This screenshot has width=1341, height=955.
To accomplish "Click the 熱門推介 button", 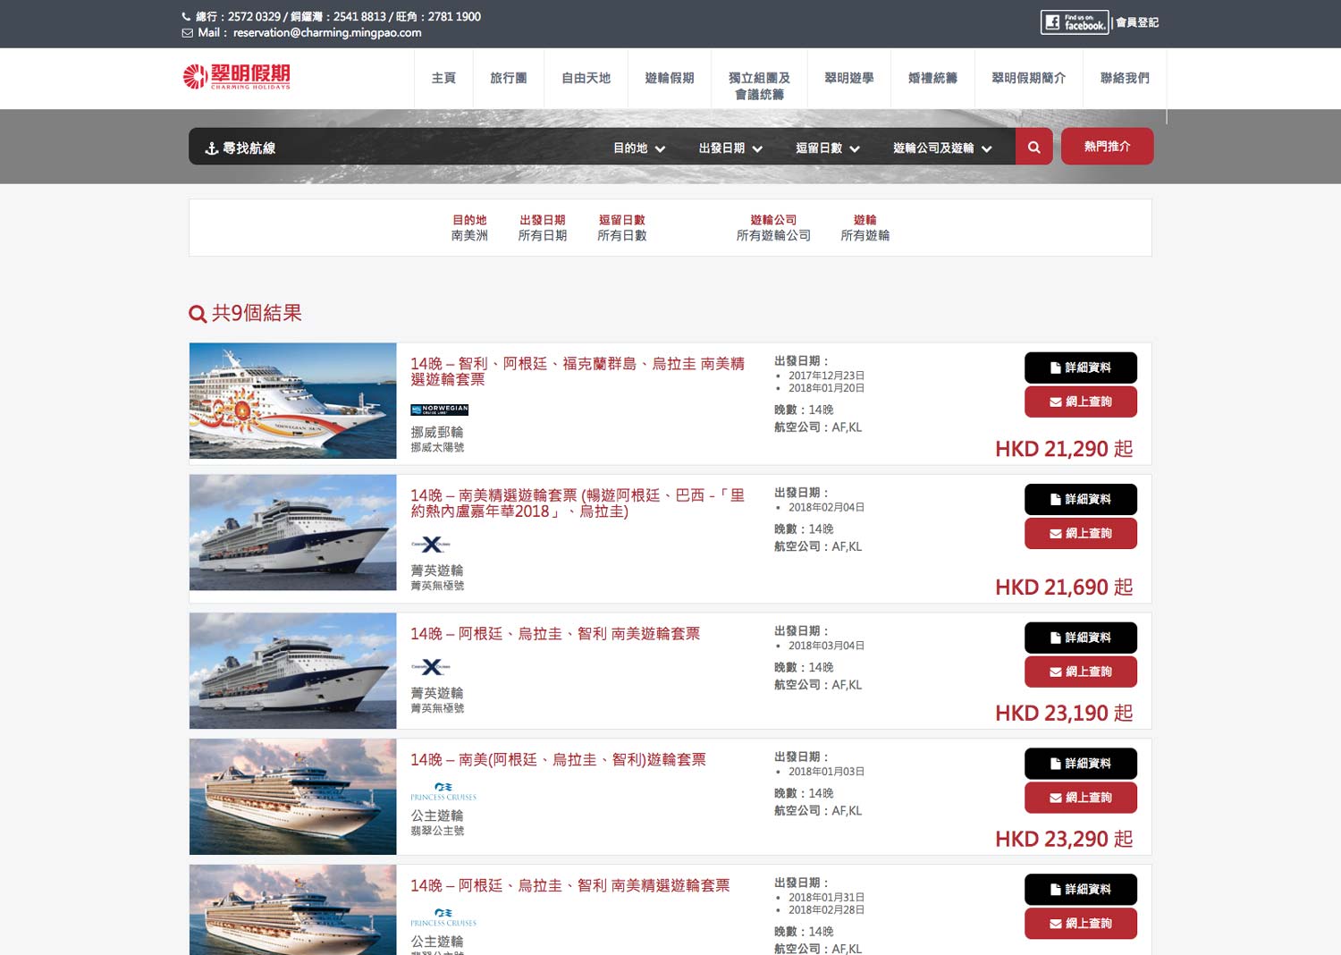I will pyautogui.click(x=1107, y=147).
